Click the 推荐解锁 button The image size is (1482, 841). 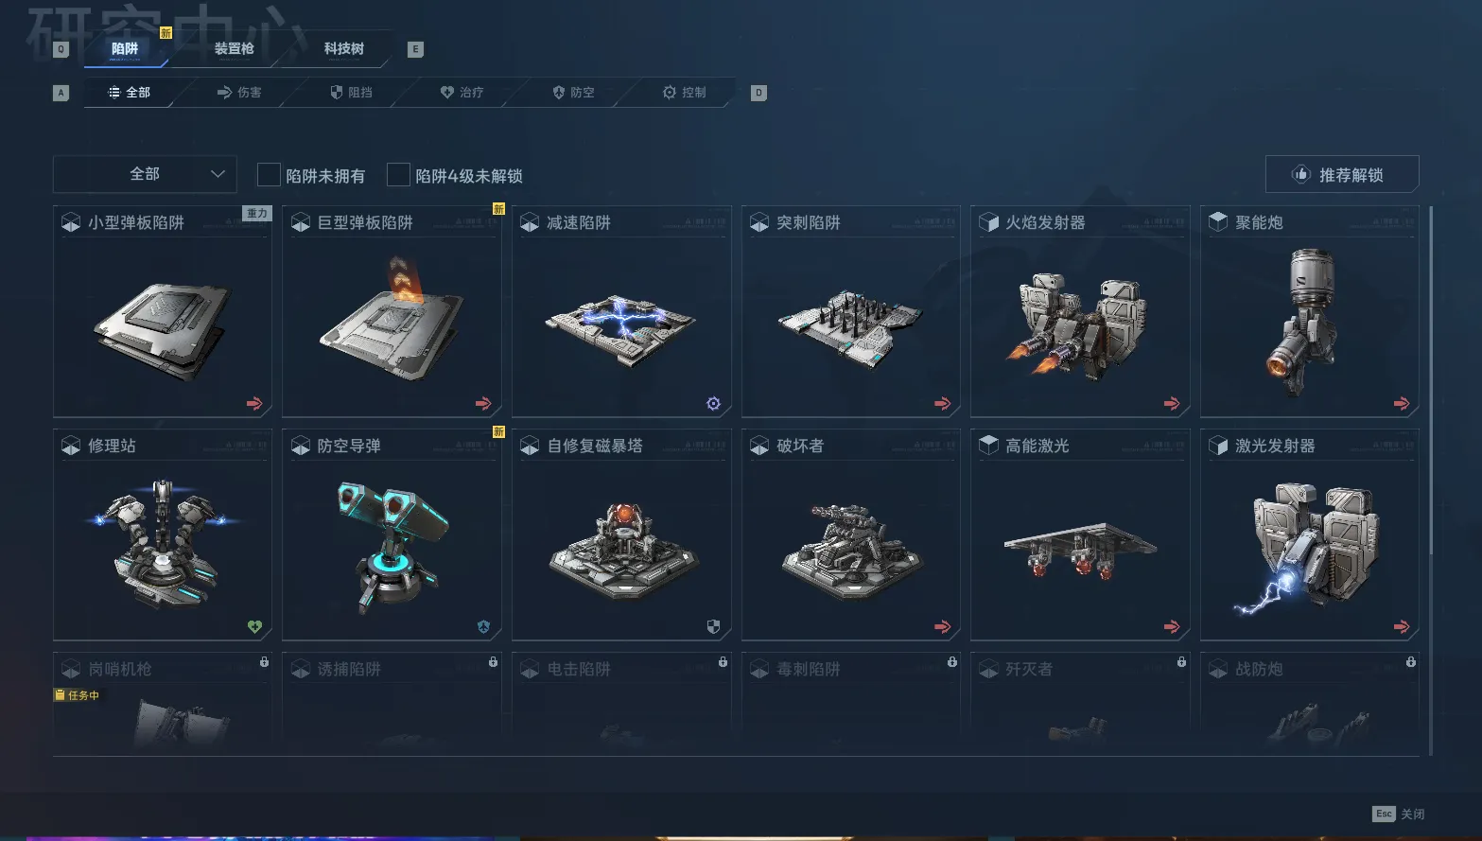pos(1342,174)
